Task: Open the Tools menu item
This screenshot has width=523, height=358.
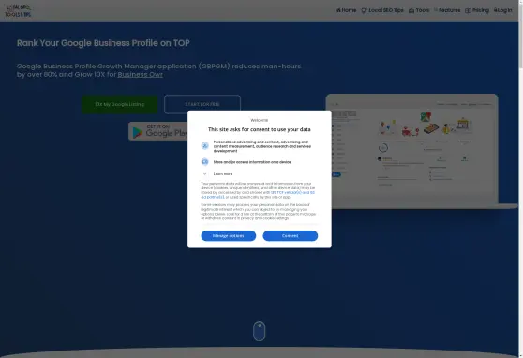Action: 419,10
